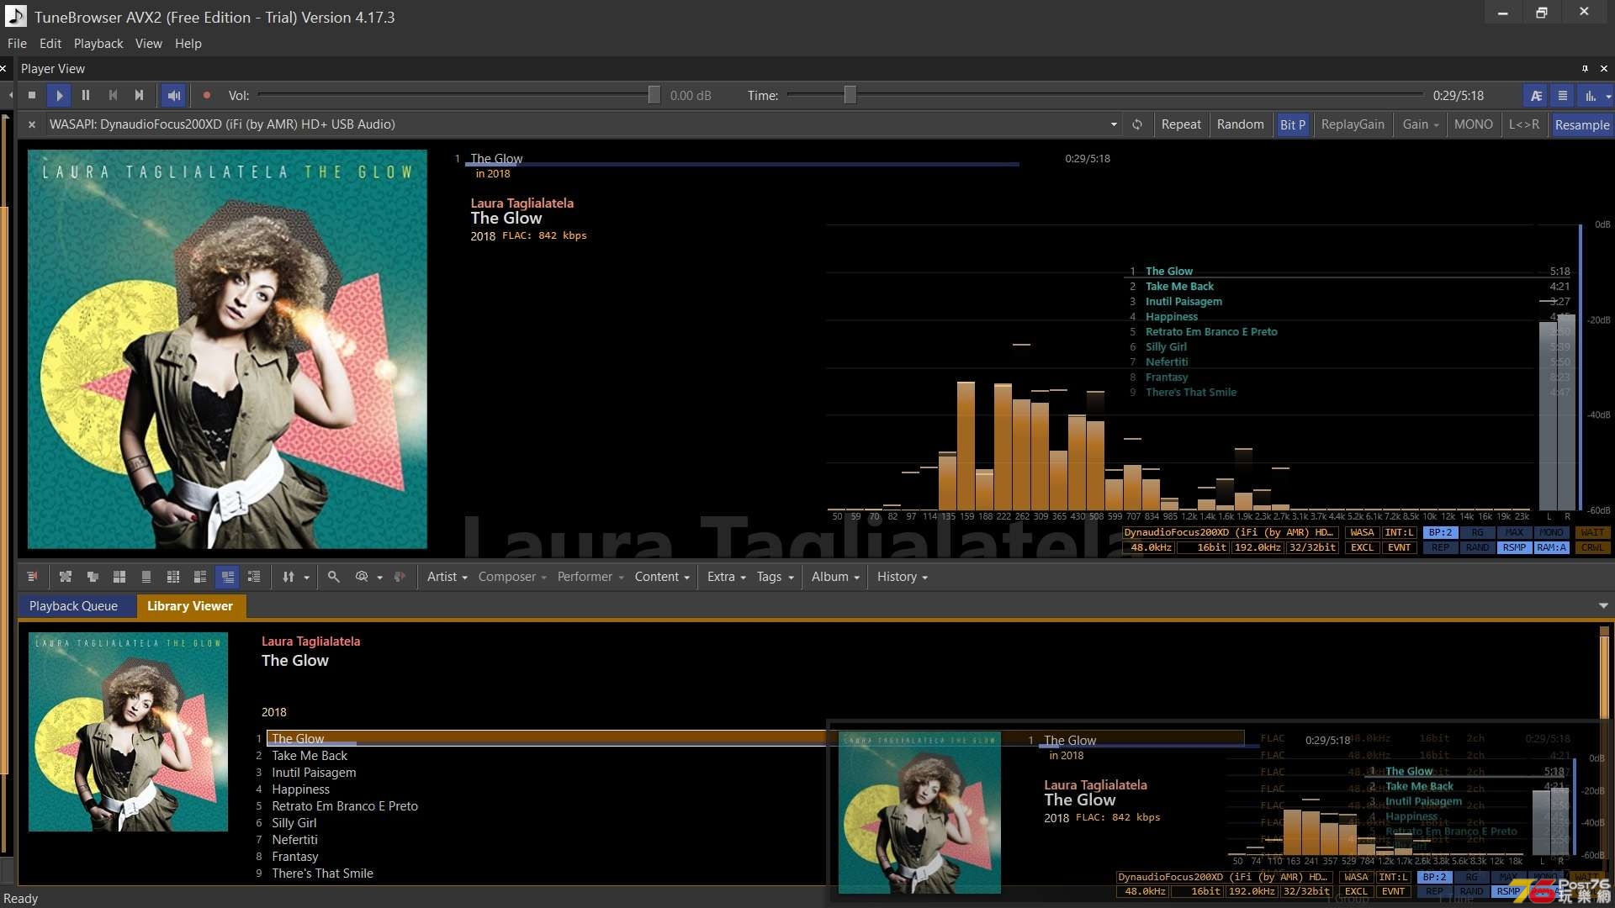
Task: Stop playback with the Stop button
Action: (x=32, y=96)
